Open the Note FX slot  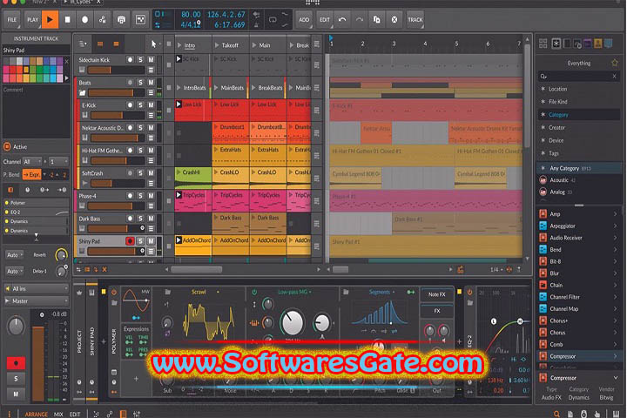pos(436,294)
